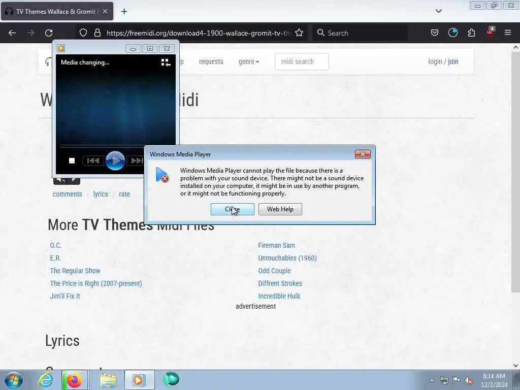Focus the midi search field
This screenshot has width=520, height=390.
(302, 61)
